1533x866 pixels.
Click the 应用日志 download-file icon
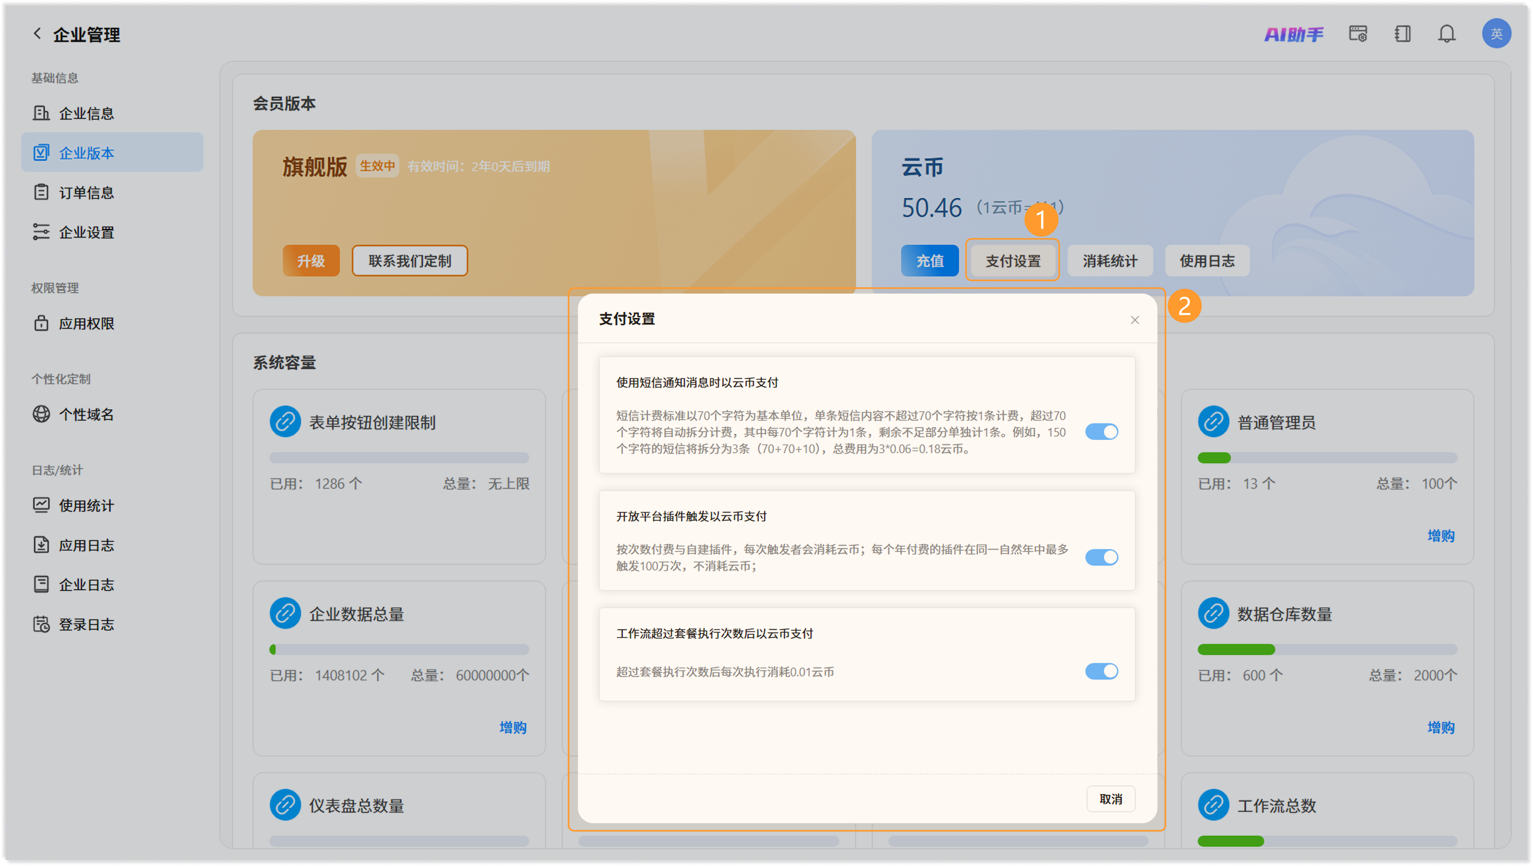[41, 545]
